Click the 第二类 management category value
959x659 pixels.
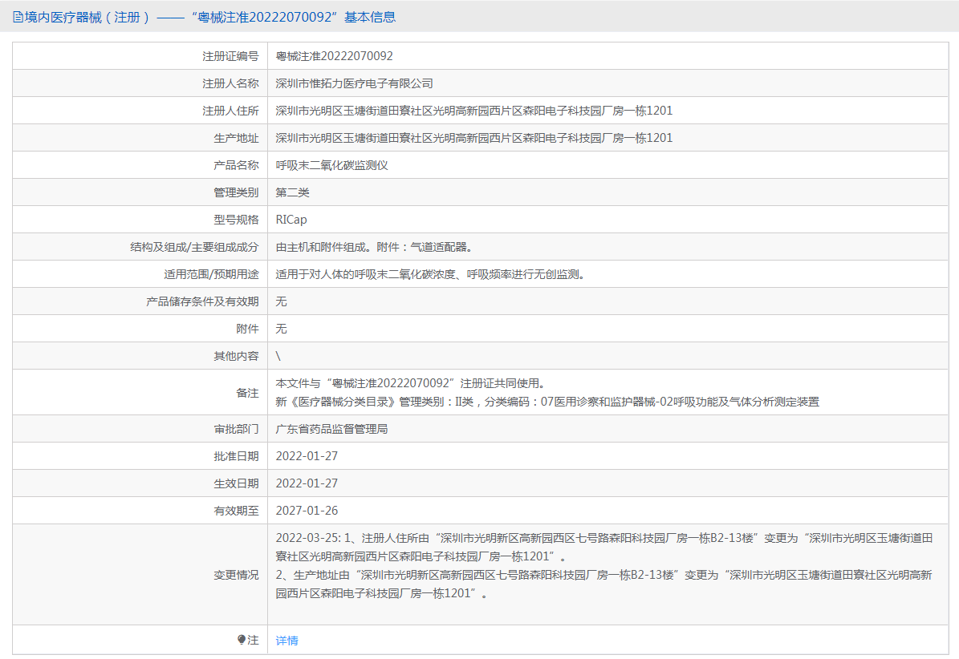tap(292, 192)
